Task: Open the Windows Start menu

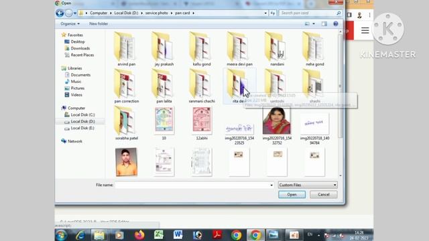Action: (x=61, y=235)
